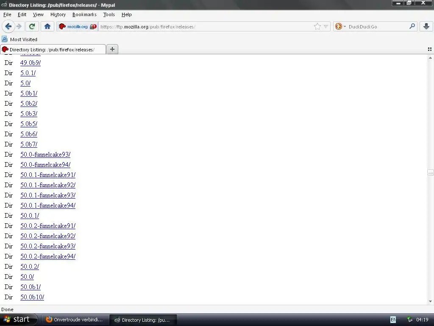This screenshot has height=326, width=434.
Task: Open the 50.0-funnelcake93/ link
Action: (x=45, y=155)
